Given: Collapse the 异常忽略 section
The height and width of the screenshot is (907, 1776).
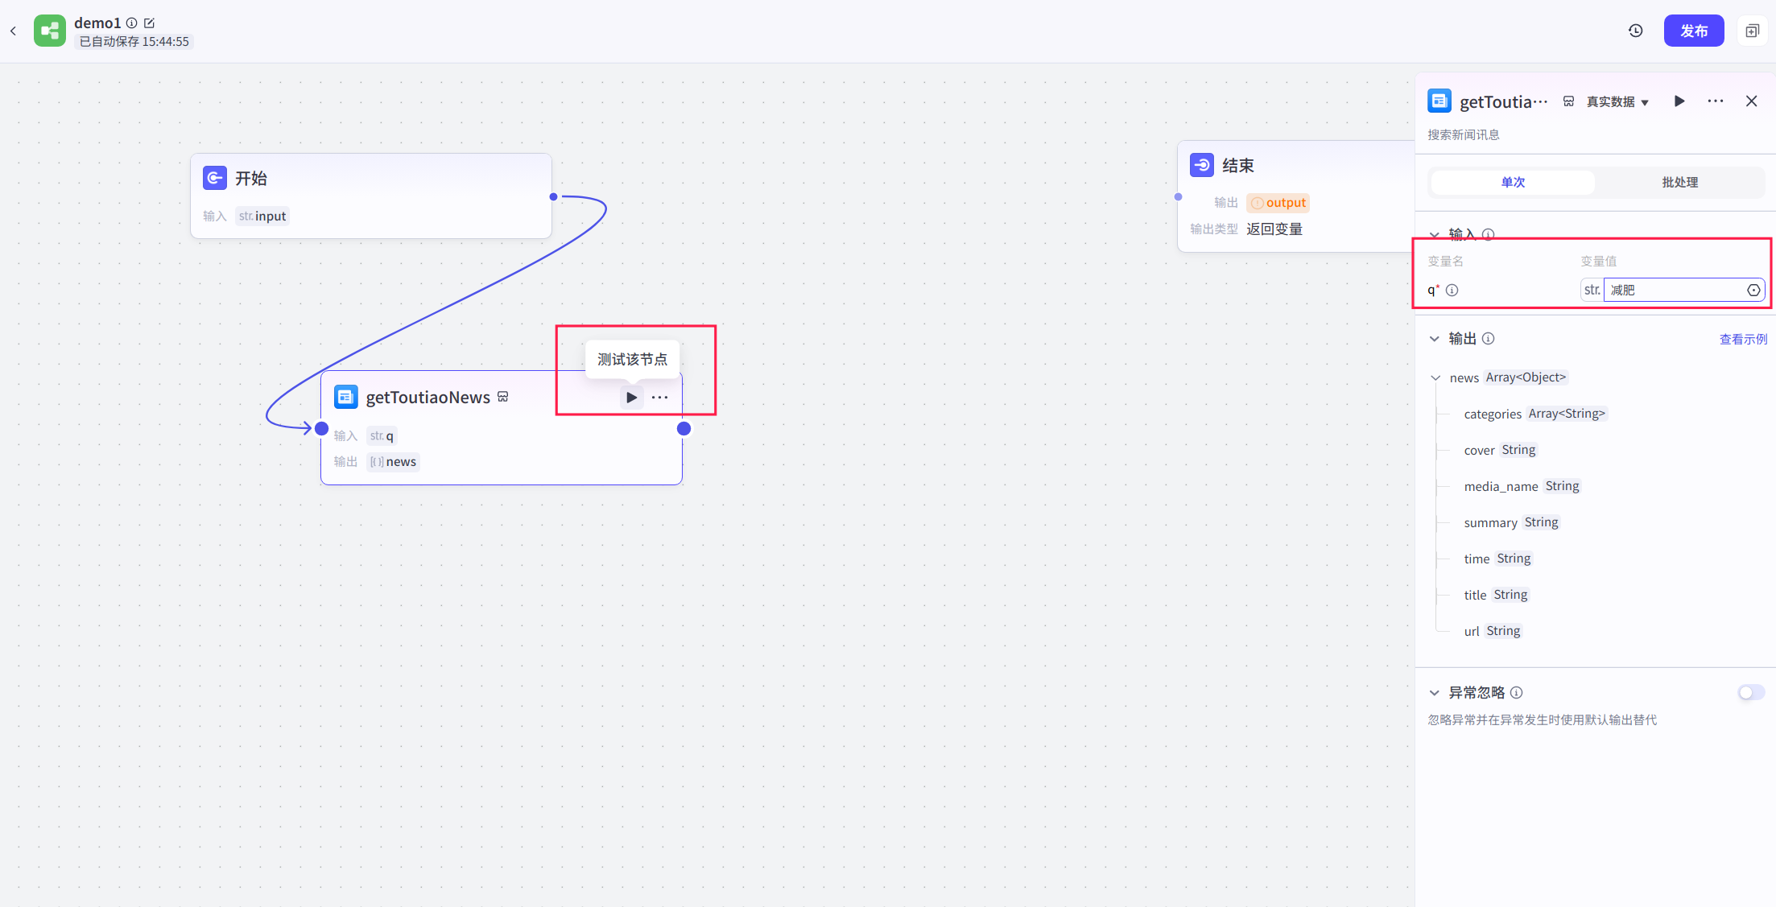Looking at the screenshot, I should tap(1435, 693).
